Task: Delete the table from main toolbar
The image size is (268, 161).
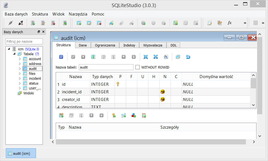Action: coord(99,23)
